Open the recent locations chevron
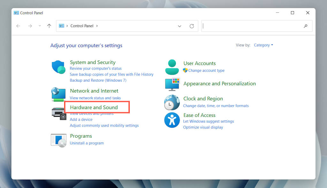Screen dimensions: 327x188 tap(40, 26)
